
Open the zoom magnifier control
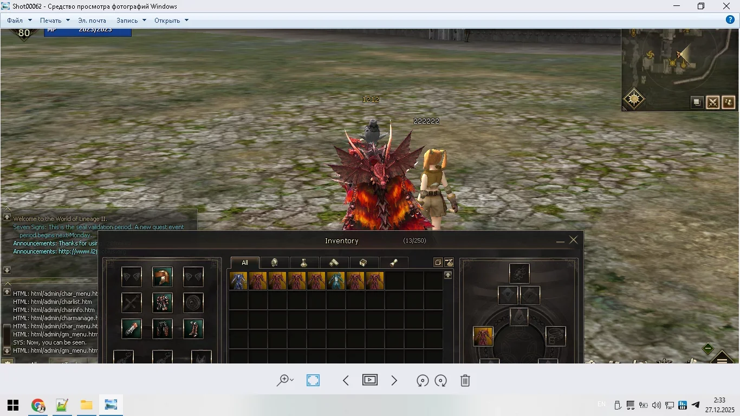click(284, 381)
